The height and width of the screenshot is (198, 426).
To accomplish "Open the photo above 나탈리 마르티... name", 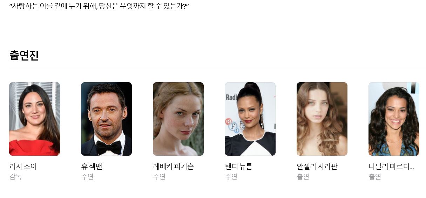I will click(x=394, y=119).
